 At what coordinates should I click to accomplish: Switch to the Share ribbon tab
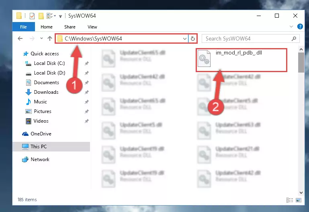(70, 27)
